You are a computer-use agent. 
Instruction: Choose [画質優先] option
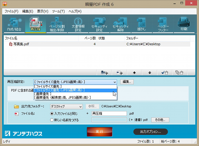[75, 94]
